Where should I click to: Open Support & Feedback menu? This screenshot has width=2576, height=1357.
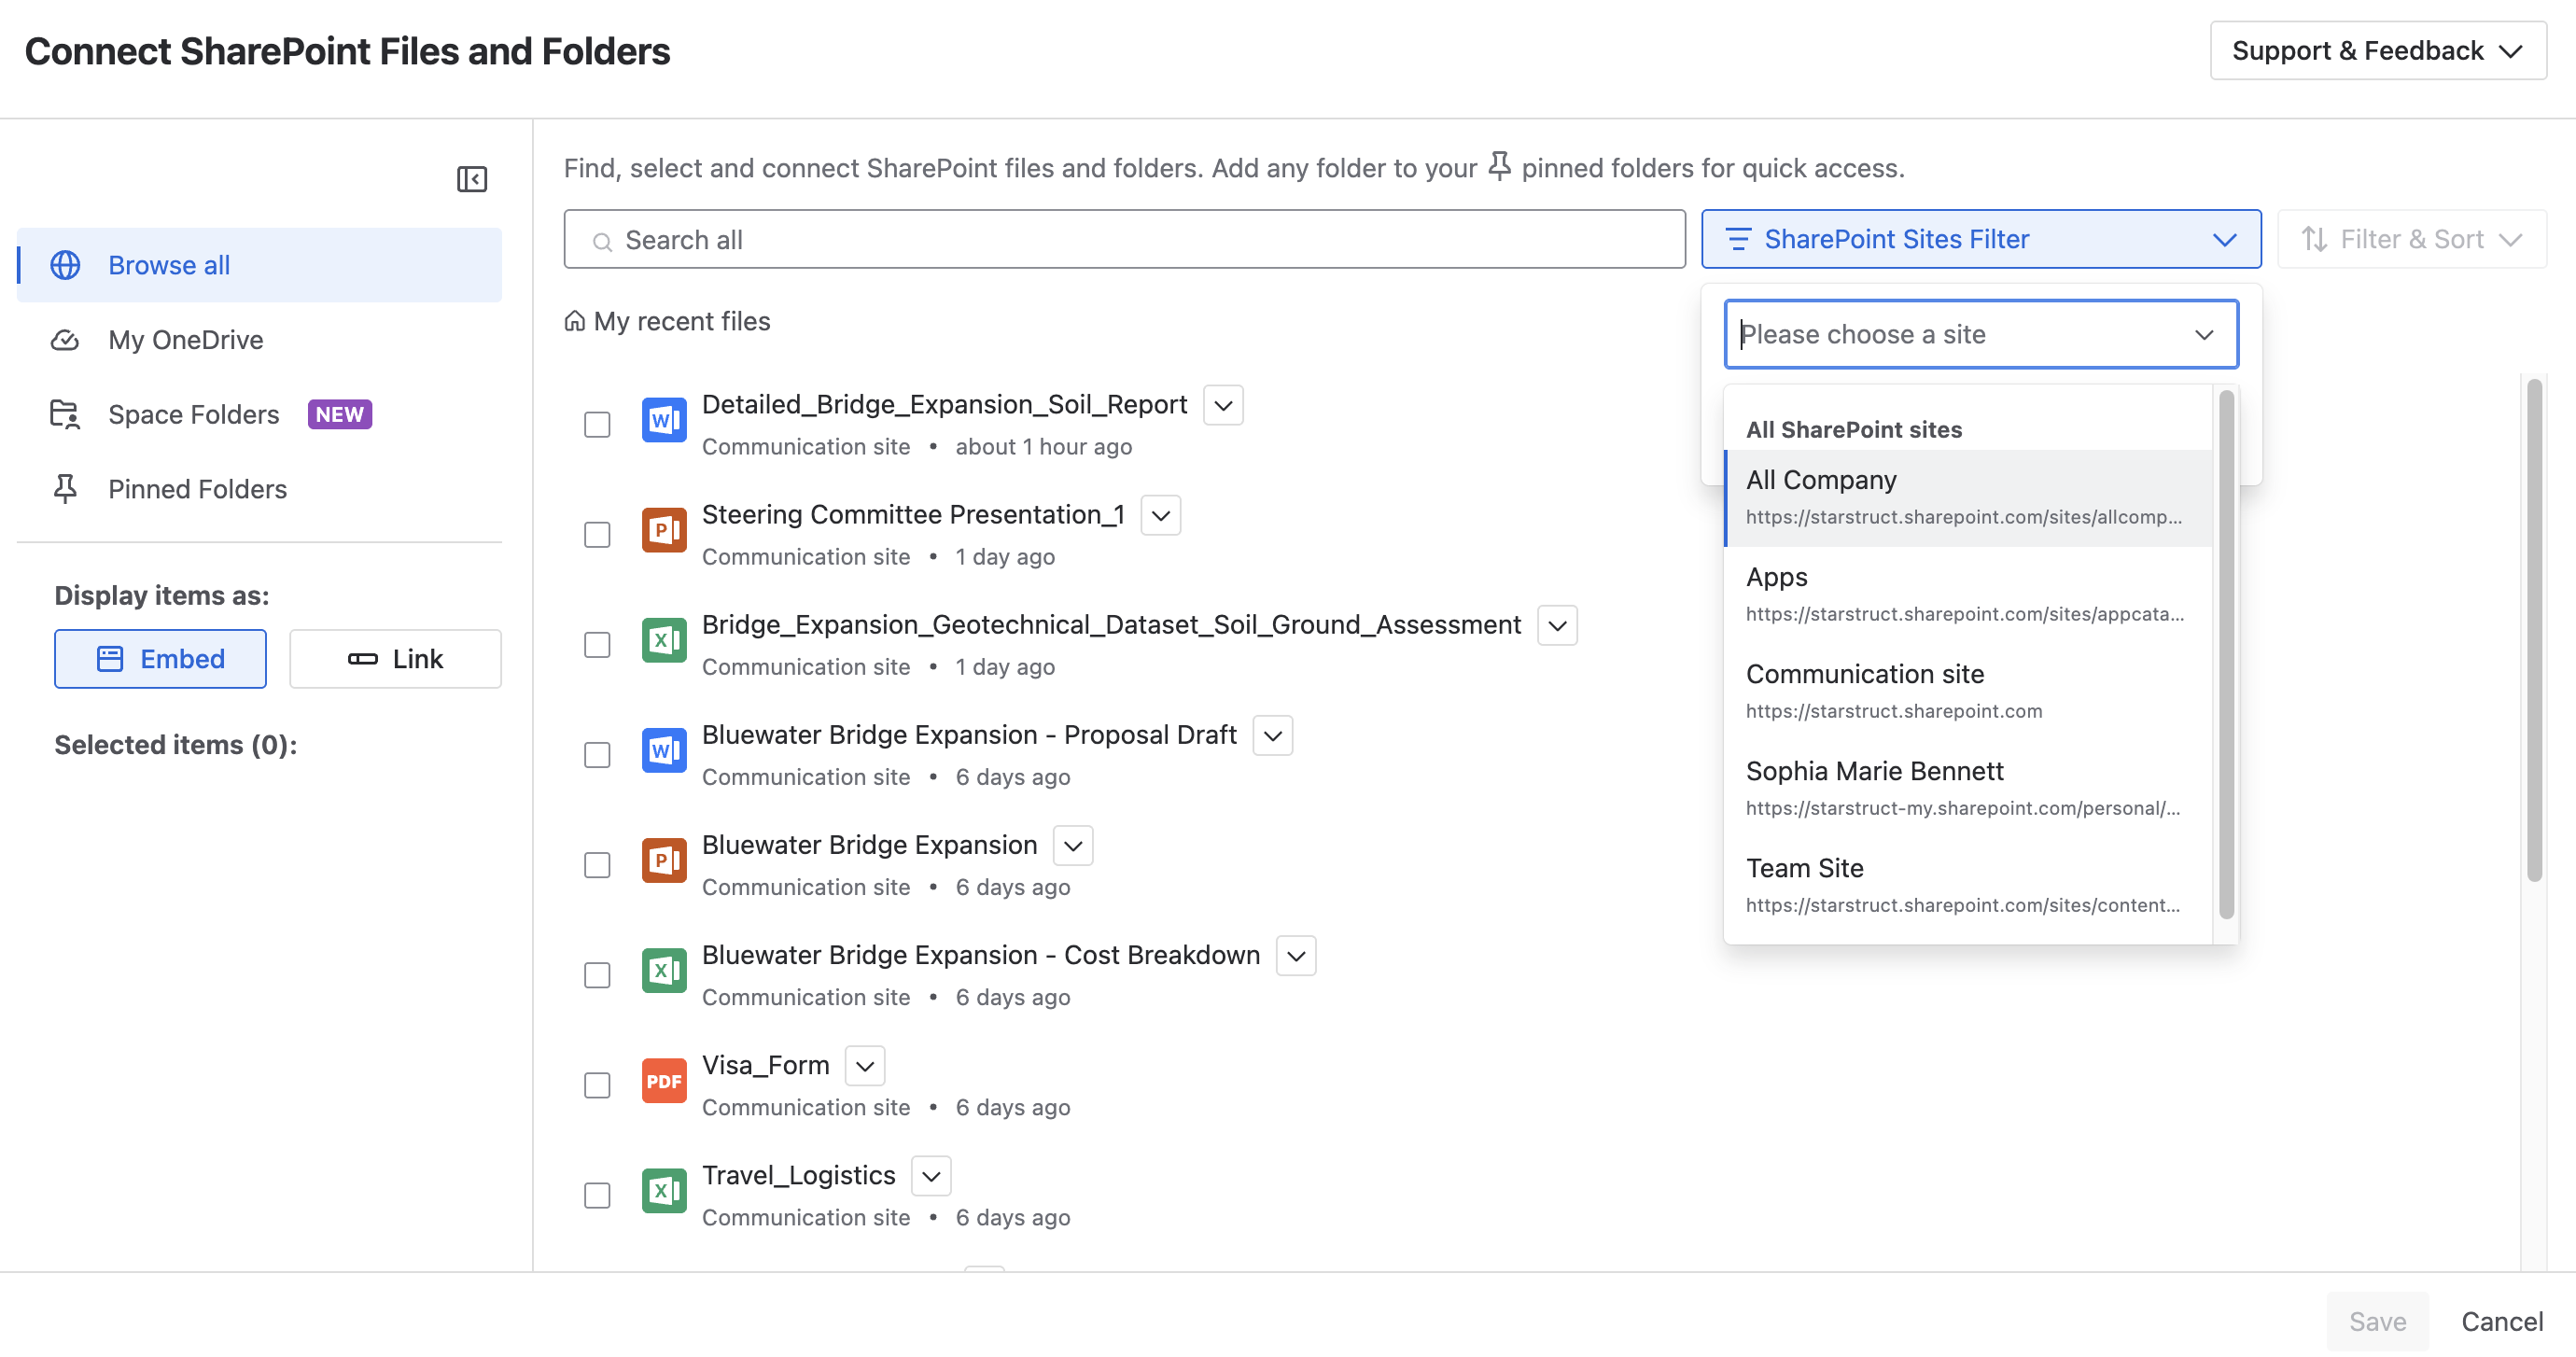pyautogui.click(x=2378, y=51)
